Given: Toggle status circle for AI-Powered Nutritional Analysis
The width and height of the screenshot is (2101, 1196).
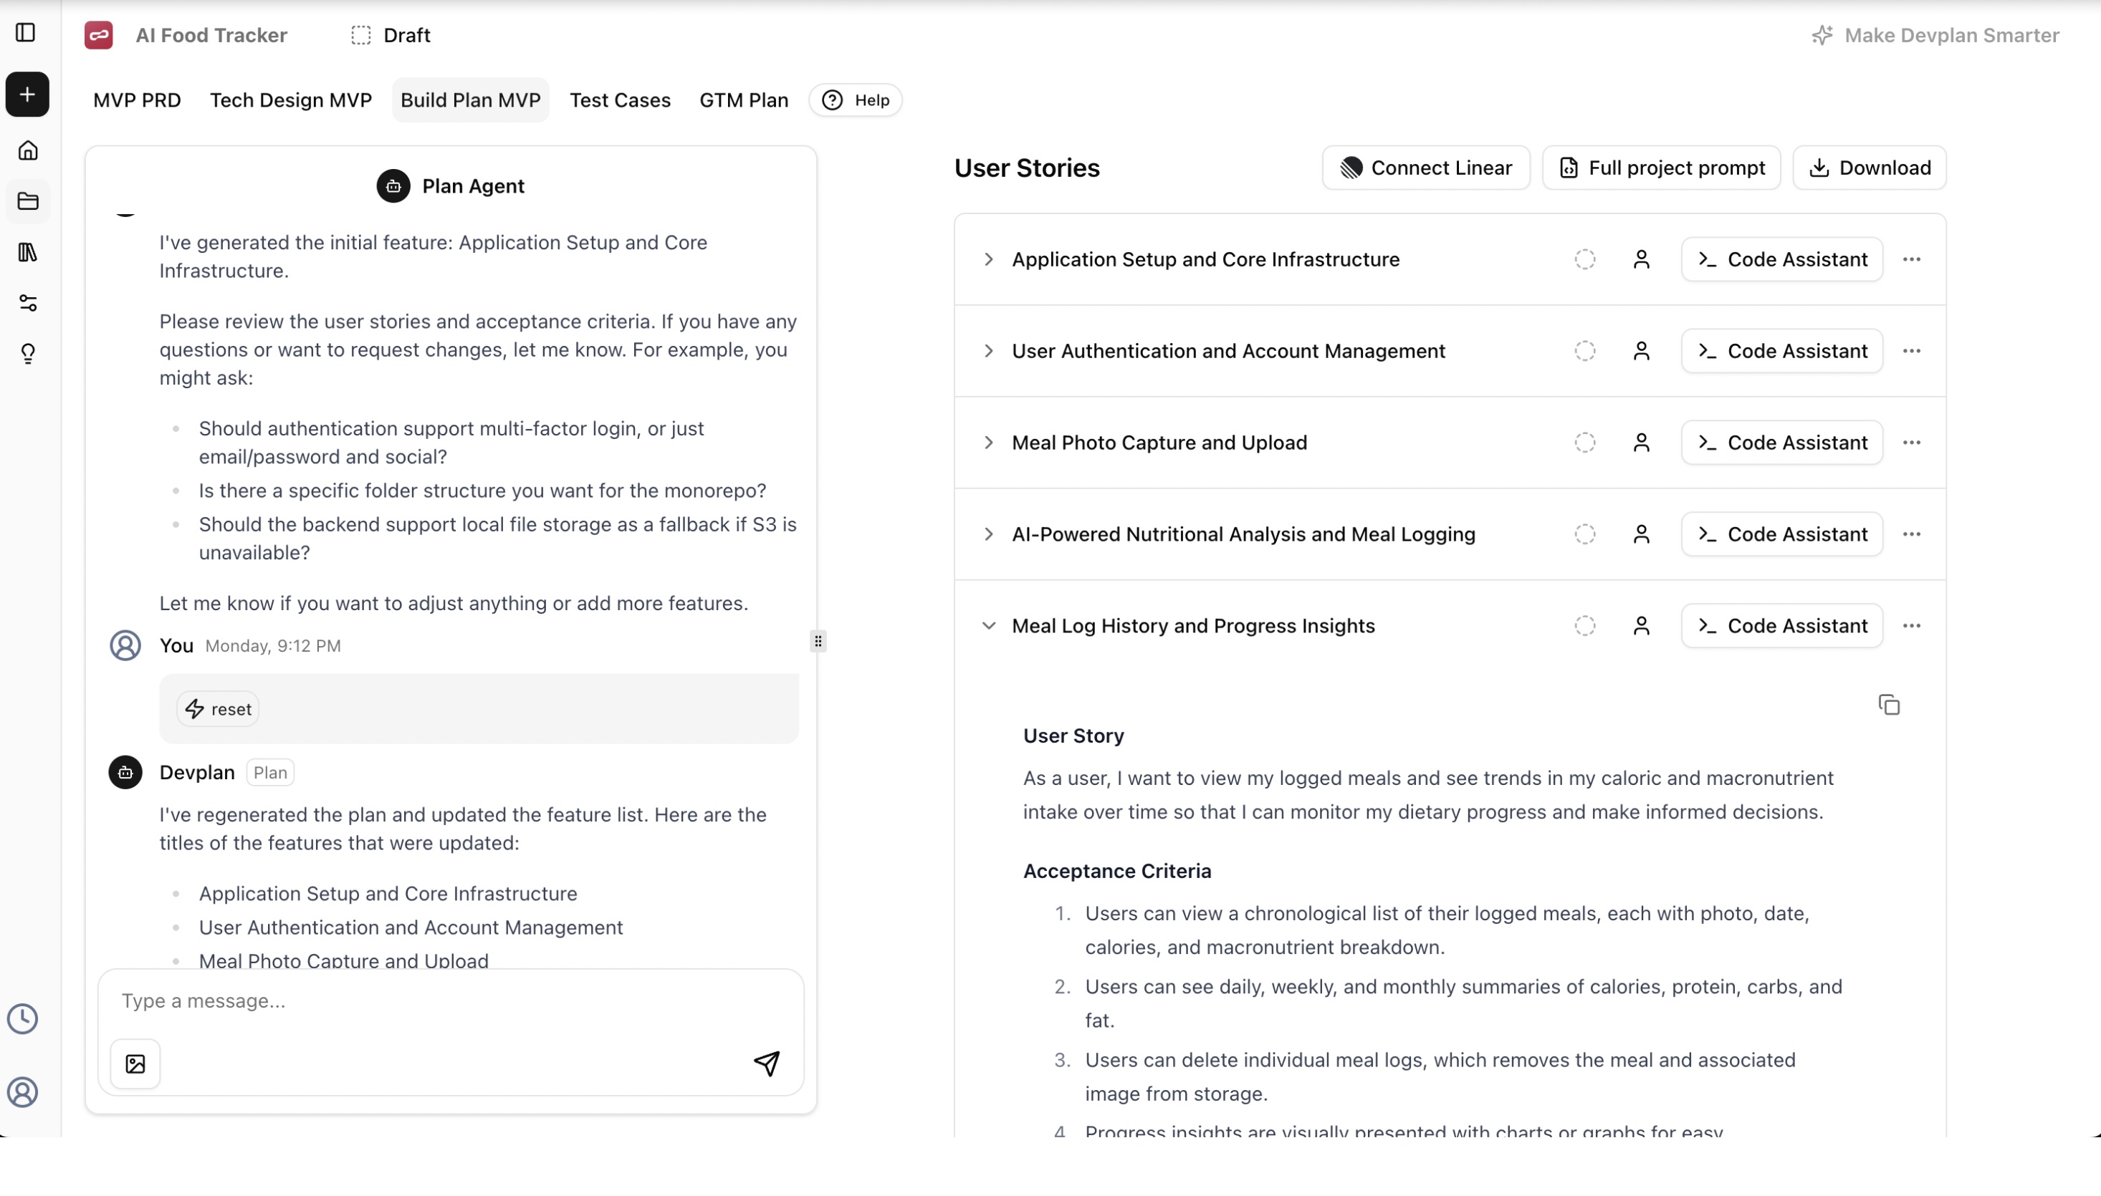Looking at the screenshot, I should click(1585, 535).
